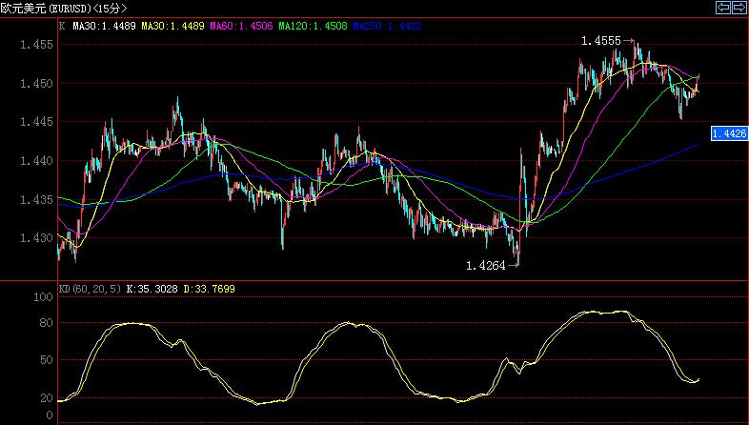
Task: Click the 1.430 price axis label
Action: (36, 238)
